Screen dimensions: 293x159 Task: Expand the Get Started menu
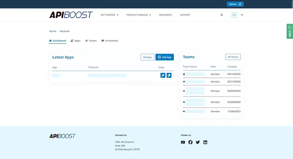(109, 15)
